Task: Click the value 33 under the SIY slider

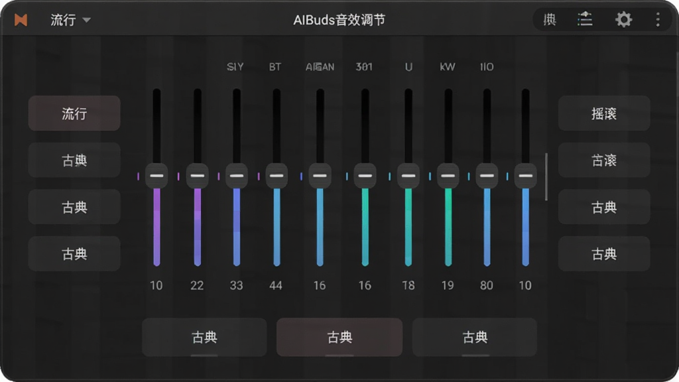Action: [237, 285]
